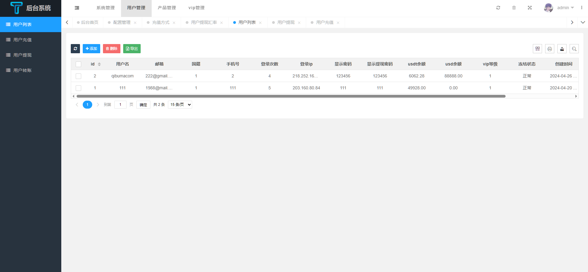
Task: Switch to the 用户提现汇率 tab
Action: (204, 23)
